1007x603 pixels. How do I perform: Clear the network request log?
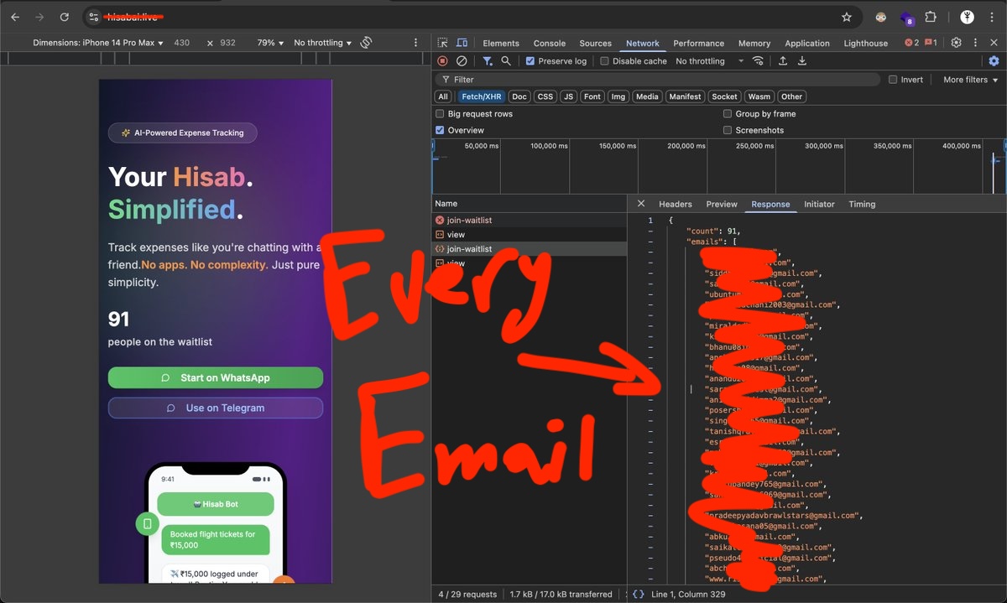(x=461, y=60)
